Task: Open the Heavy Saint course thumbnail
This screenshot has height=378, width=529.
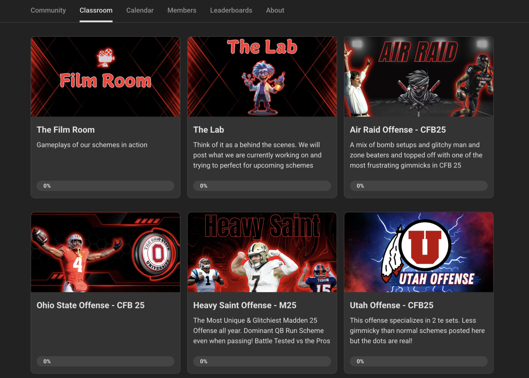Action: [x=262, y=252]
